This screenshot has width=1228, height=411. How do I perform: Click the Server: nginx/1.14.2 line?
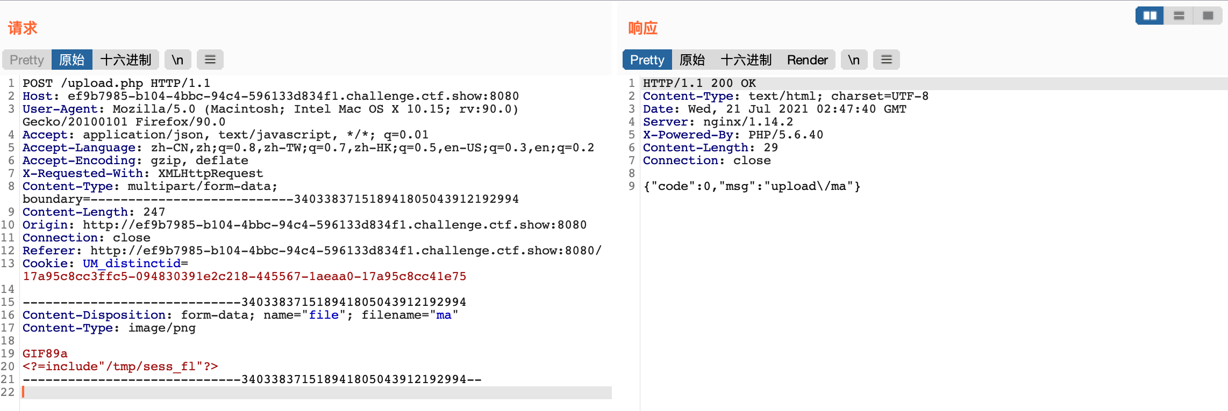tap(718, 122)
